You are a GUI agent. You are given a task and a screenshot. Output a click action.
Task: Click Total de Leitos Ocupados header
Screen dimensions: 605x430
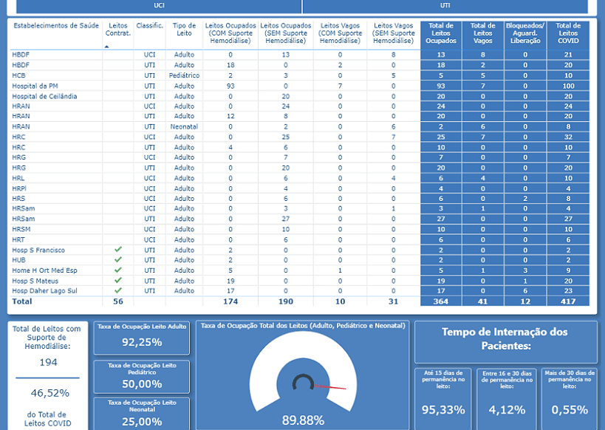(x=441, y=33)
